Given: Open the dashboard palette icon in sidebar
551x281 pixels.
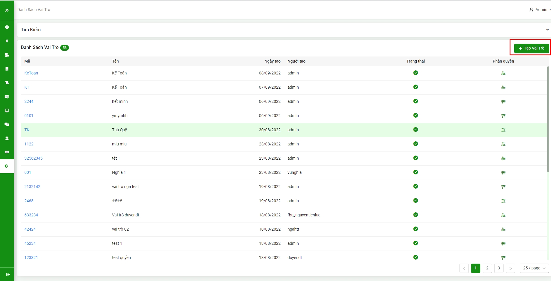Looking at the screenshot, I should coord(7,27).
